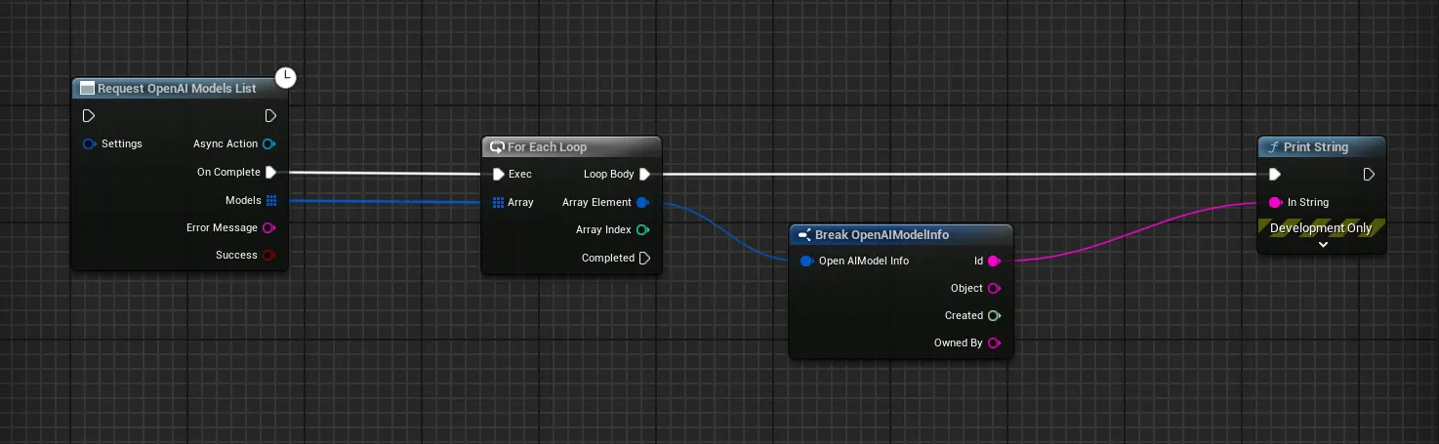The width and height of the screenshot is (1439, 444).
Task: Select the Created output pin
Action: pos(994,315)
